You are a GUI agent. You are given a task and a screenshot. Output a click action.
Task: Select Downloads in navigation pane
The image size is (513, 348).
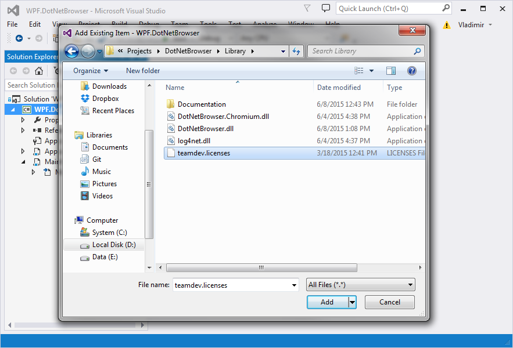103,86
